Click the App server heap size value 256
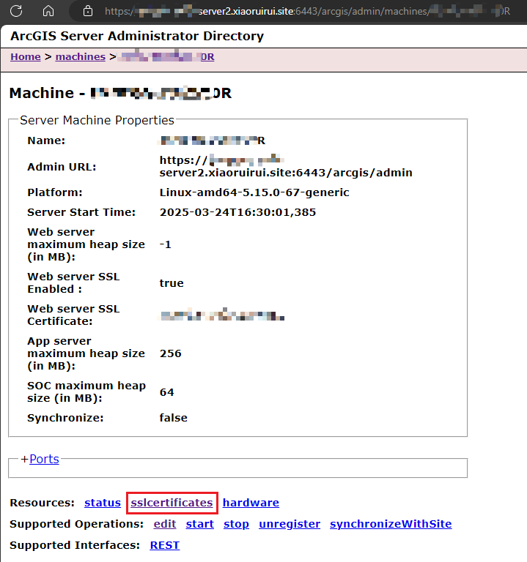Viewport: 527px width, 562px height. click(171, 353)
